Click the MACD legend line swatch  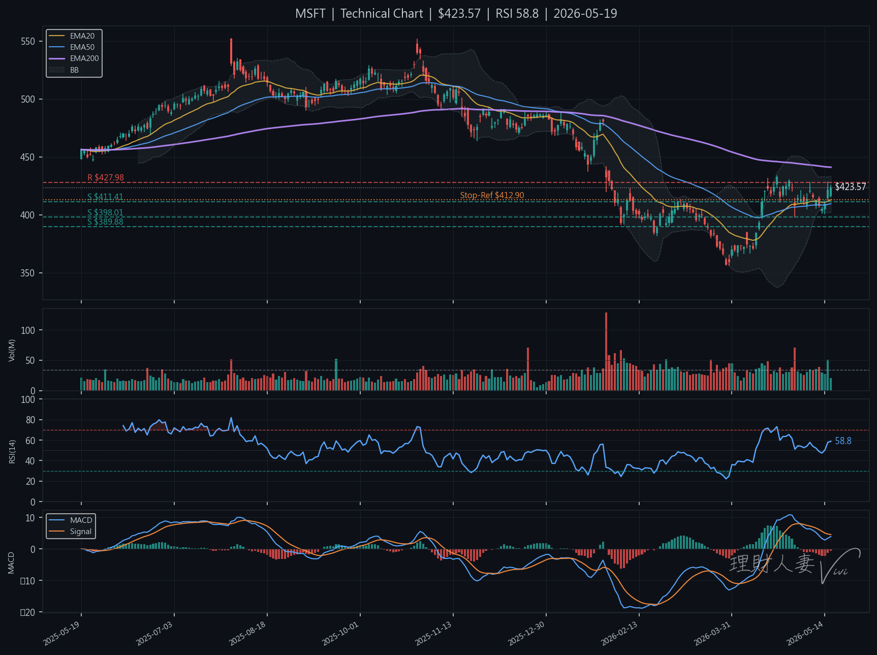57,520
